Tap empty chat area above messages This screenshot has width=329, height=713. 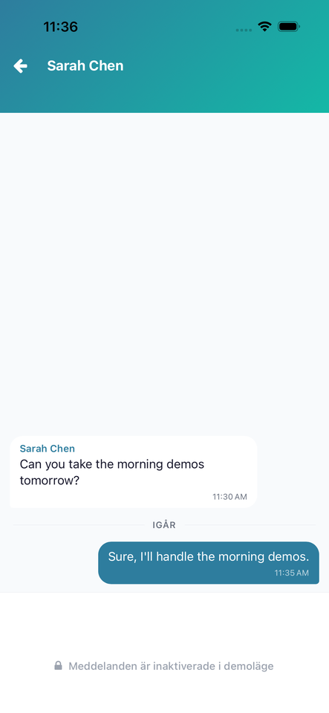click(165, 273)
